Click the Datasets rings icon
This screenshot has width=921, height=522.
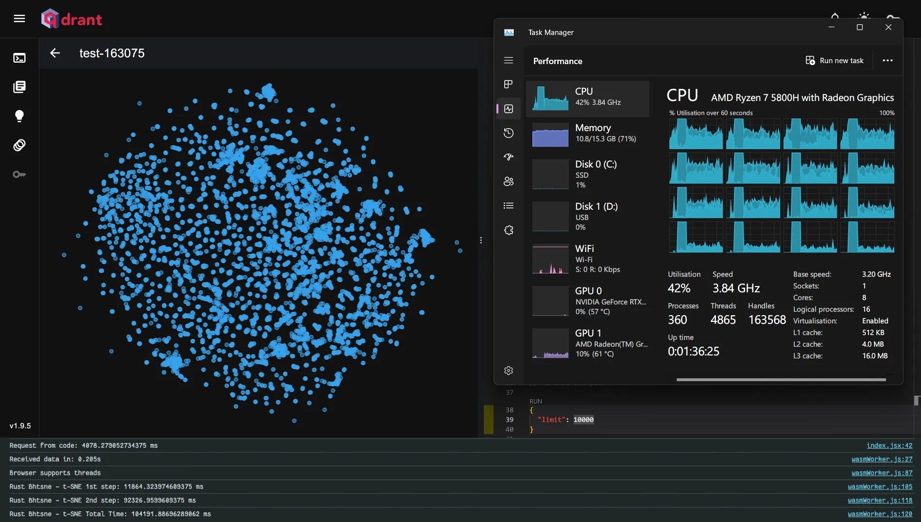tap(19, 145)
